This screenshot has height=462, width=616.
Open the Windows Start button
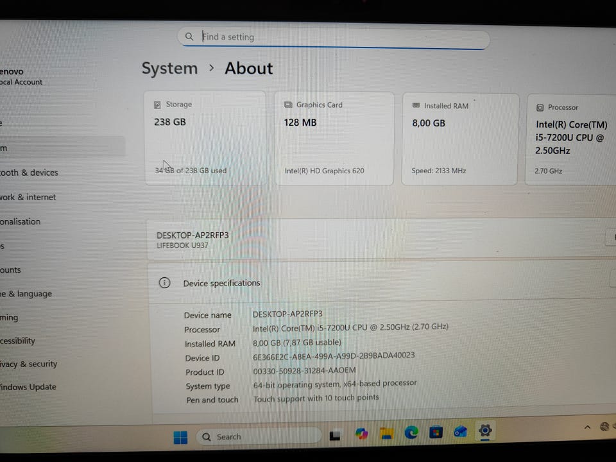(x=180, y=437)
